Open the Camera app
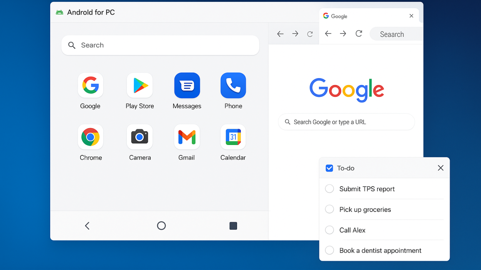The image size is (481, 270). [140, 137]
